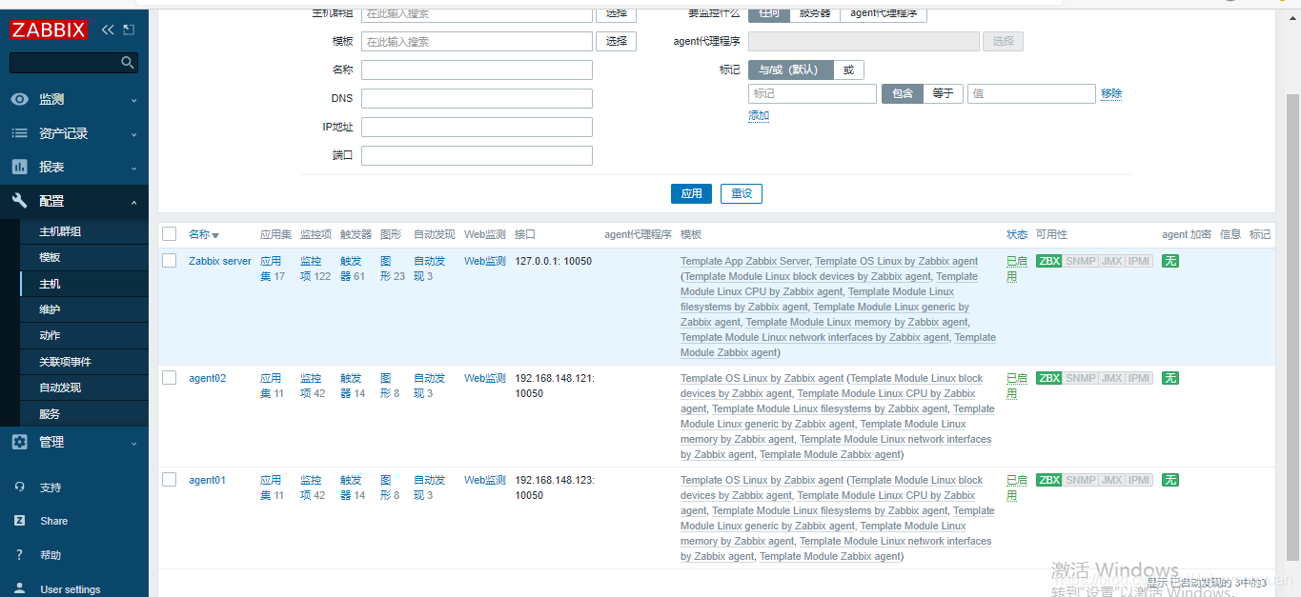Open 维护 in configuration submenu

coord(50,309)
